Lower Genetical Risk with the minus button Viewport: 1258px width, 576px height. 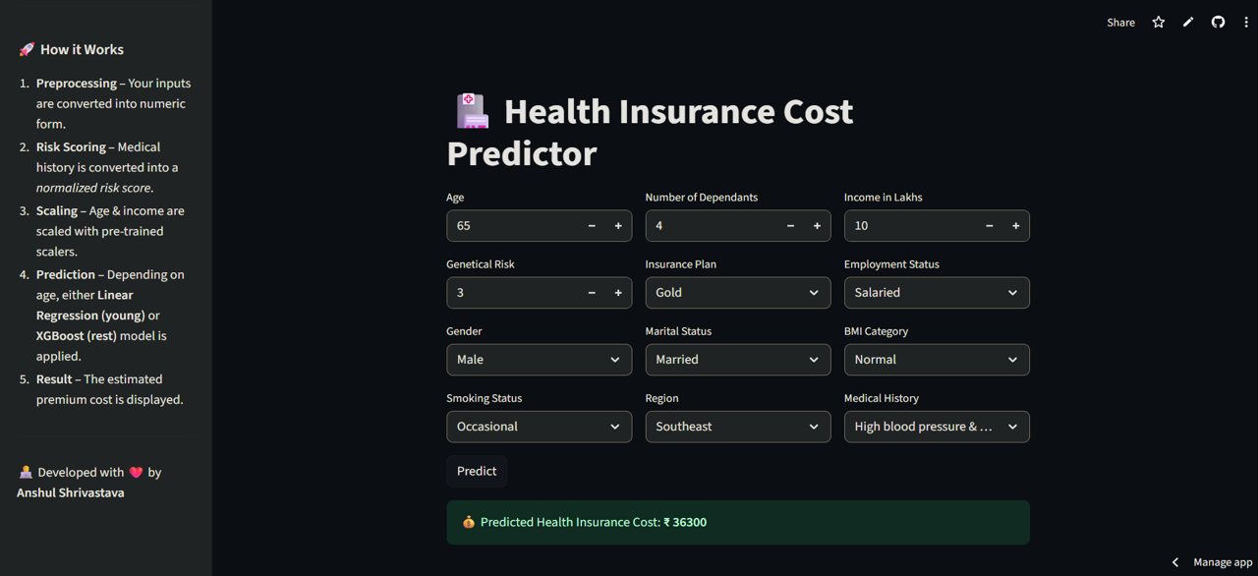coord(592,293)
